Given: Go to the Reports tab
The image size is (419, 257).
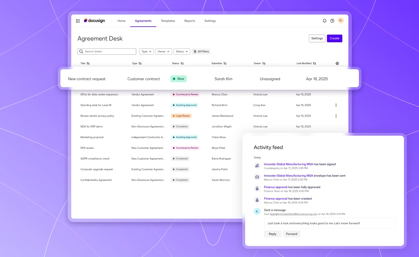Looking at the screenshot, I should [190, 21].
